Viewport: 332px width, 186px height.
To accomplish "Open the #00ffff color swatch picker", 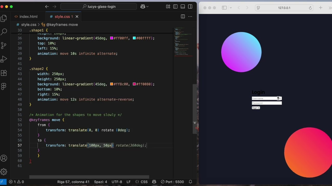I will tap(134, 38).
